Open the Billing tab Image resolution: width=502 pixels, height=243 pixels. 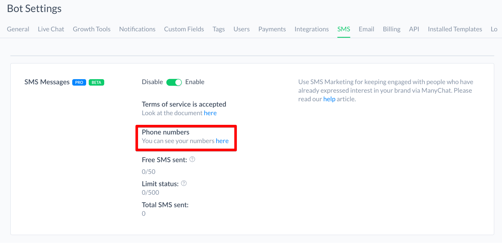[x=392, y=29]
